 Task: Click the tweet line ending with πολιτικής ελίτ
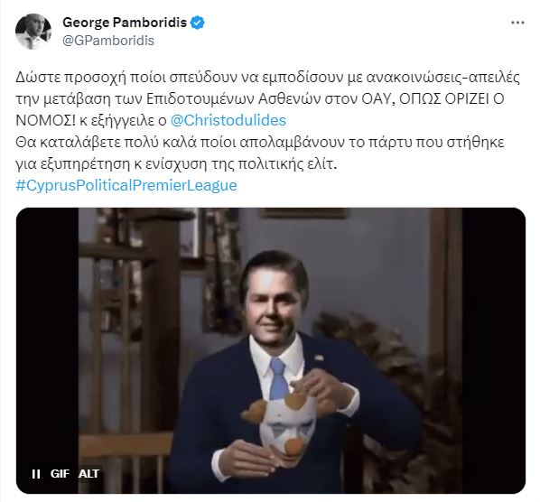(x=176, y=164)
